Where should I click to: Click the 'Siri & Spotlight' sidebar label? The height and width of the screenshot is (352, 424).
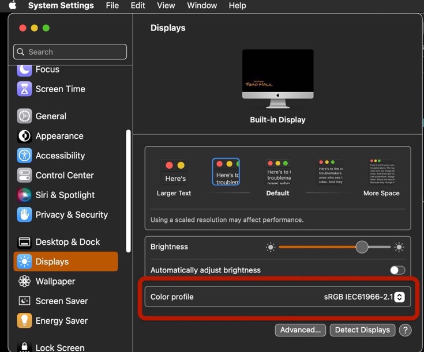tap(65, 195)
